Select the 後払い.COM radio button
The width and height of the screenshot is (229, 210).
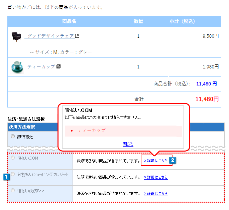pyautogui.click(x=13, y=158)
